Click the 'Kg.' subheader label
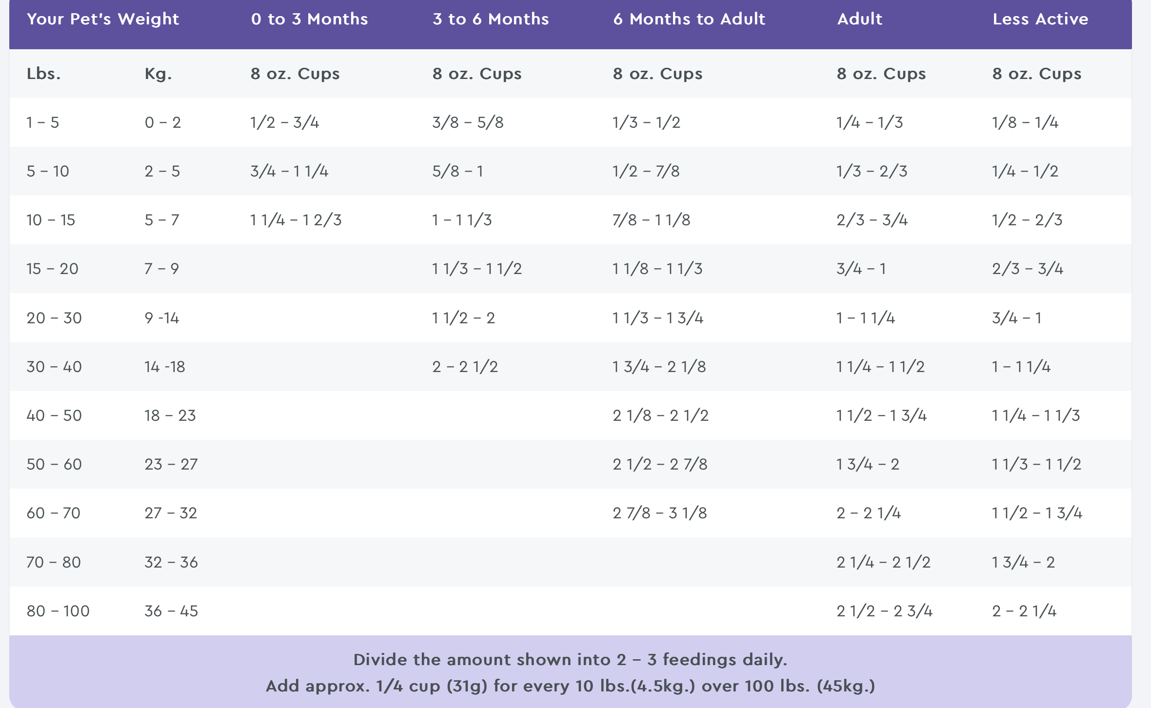Image resolution: width=1151 pixels, height=708 pixels. pos(158,74)
